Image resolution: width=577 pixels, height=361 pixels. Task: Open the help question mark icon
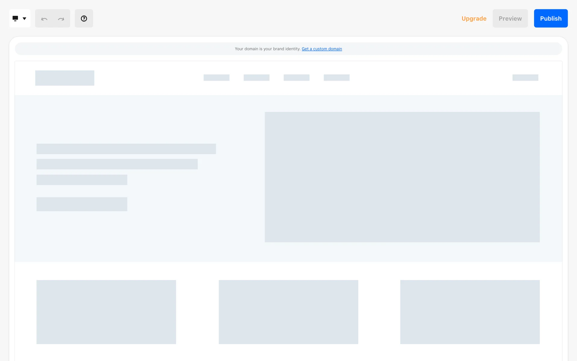[x=84, y=19]
